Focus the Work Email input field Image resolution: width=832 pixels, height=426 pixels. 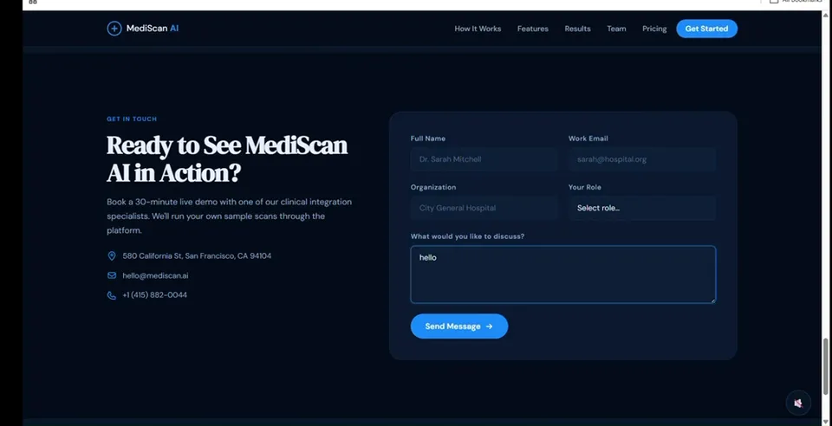(642, 159)
